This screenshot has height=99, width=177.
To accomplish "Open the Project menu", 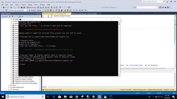I will tap(23, 5).
